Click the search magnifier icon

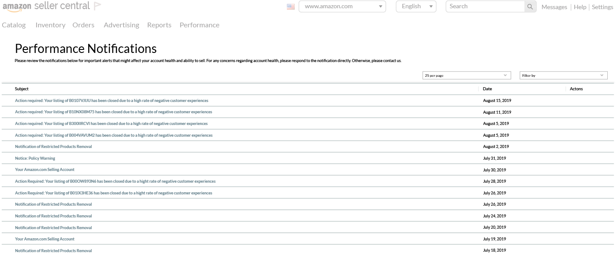530,6
